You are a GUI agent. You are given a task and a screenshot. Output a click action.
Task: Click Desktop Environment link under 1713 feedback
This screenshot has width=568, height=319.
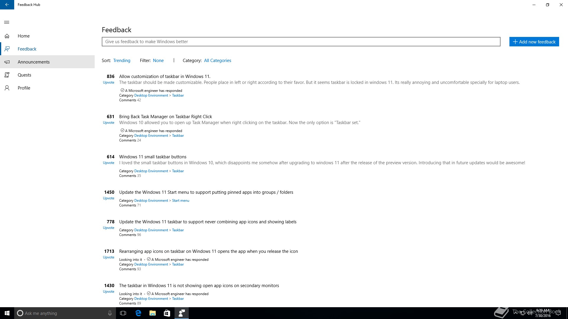151,264
